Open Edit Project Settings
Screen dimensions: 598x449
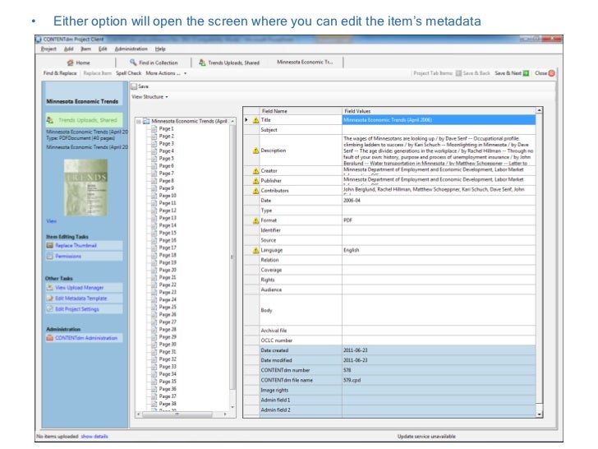pos(77,309)
